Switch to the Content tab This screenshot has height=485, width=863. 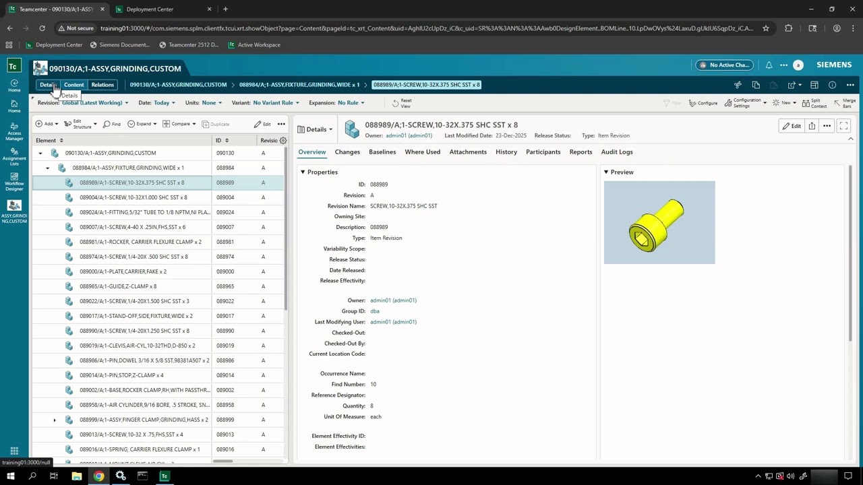click(x=74, y=85)
